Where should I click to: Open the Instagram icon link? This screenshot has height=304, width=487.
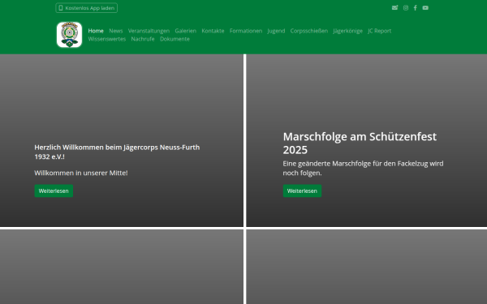(x=406, y=8)
